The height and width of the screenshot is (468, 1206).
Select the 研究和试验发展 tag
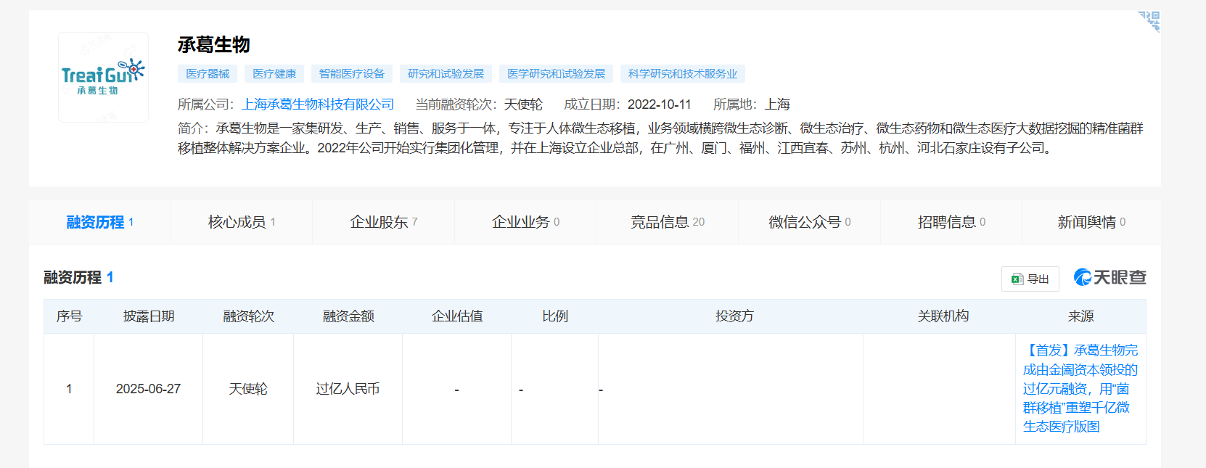point(446,74)
